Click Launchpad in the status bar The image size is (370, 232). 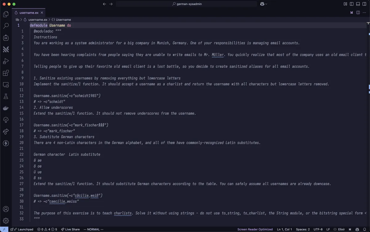point(21,229)
